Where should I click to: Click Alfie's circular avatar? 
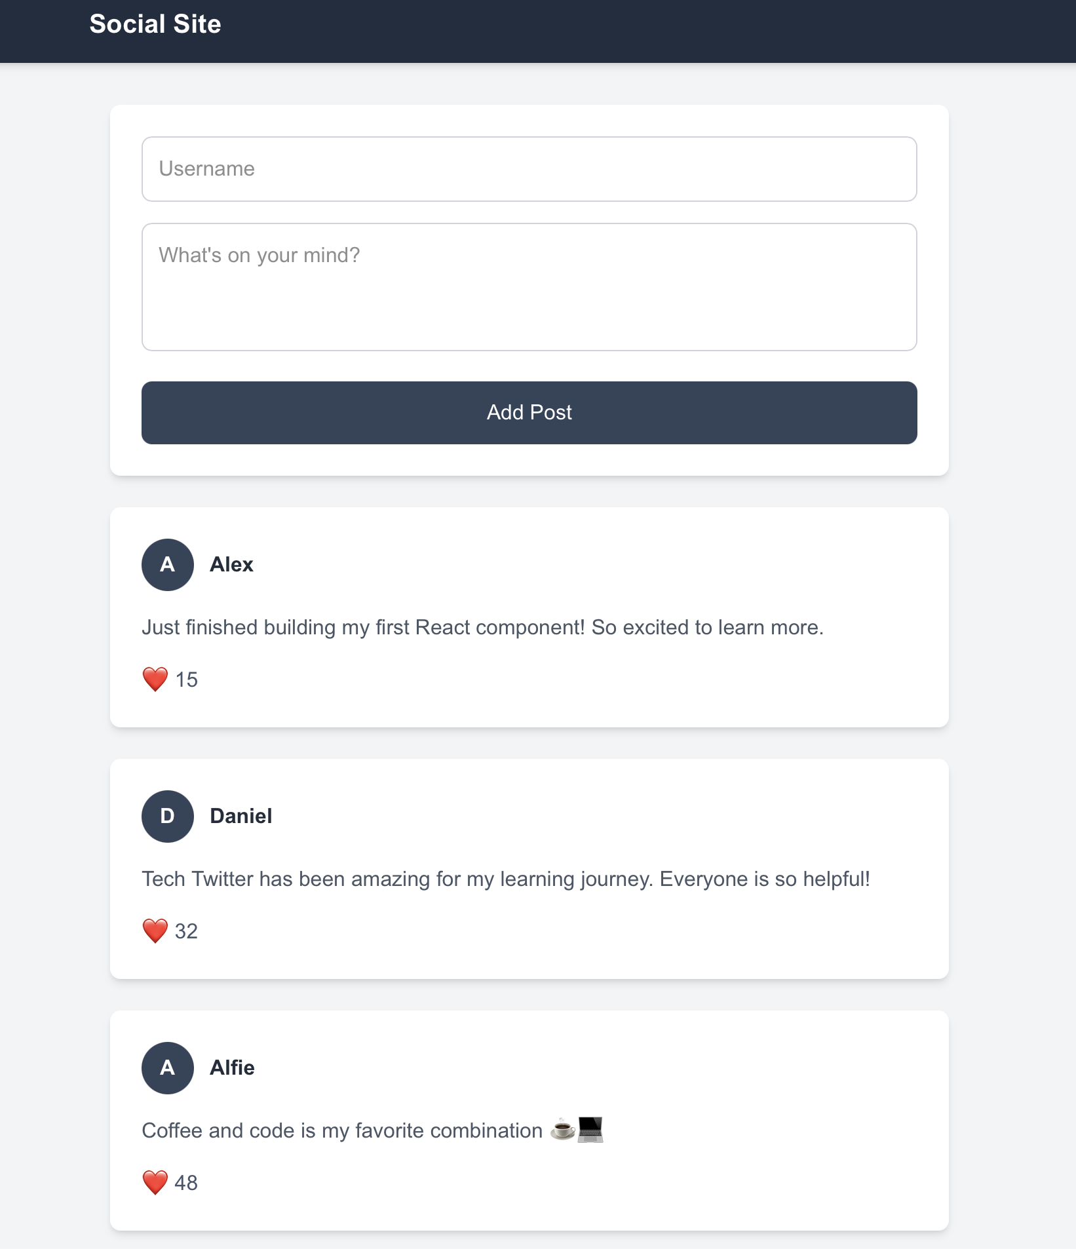[x=167, y=1067]
